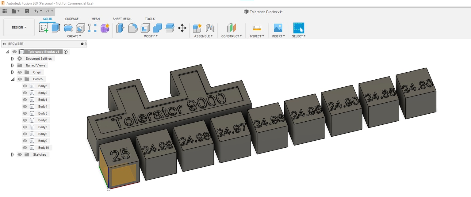Select the Shell tool
This screenshot has width=471, height=197.
pyautogui.click(x=145, y=28)
